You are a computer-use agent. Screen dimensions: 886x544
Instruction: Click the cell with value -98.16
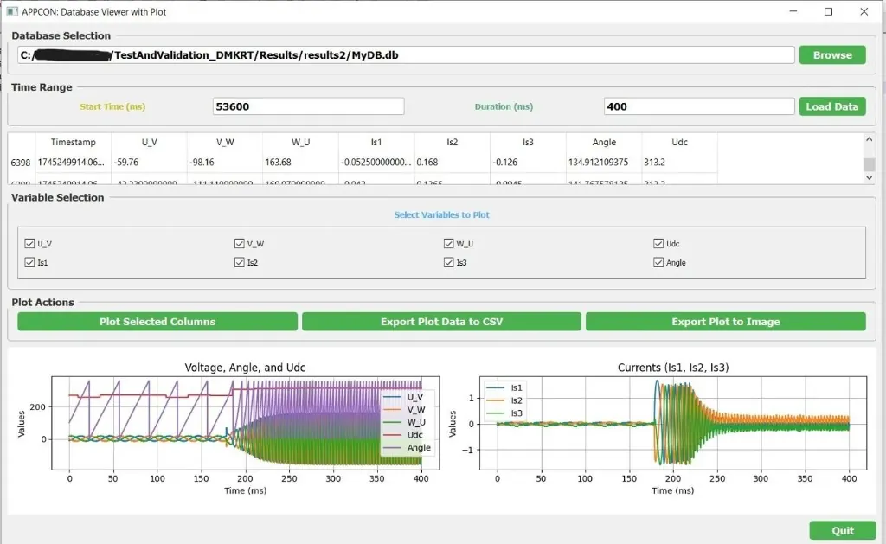click(x=225, y=162)
